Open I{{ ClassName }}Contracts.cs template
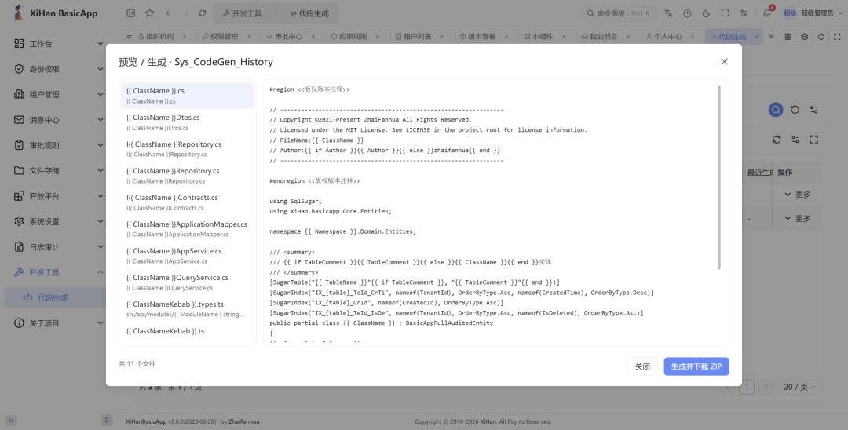Image resolution: width=848 pixels, height=430 pixels. [187, 202]
